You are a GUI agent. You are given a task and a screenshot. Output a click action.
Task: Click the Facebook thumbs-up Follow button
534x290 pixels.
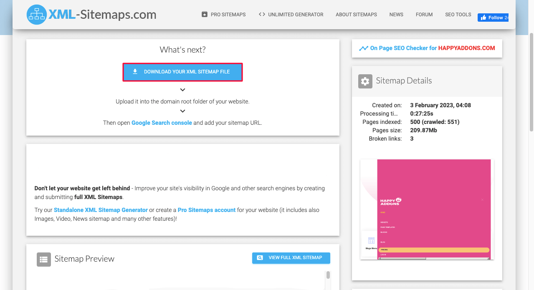[493, 18]
